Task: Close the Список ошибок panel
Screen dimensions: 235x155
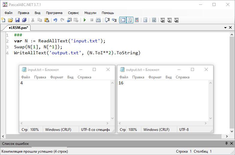Action: (231, 143)
